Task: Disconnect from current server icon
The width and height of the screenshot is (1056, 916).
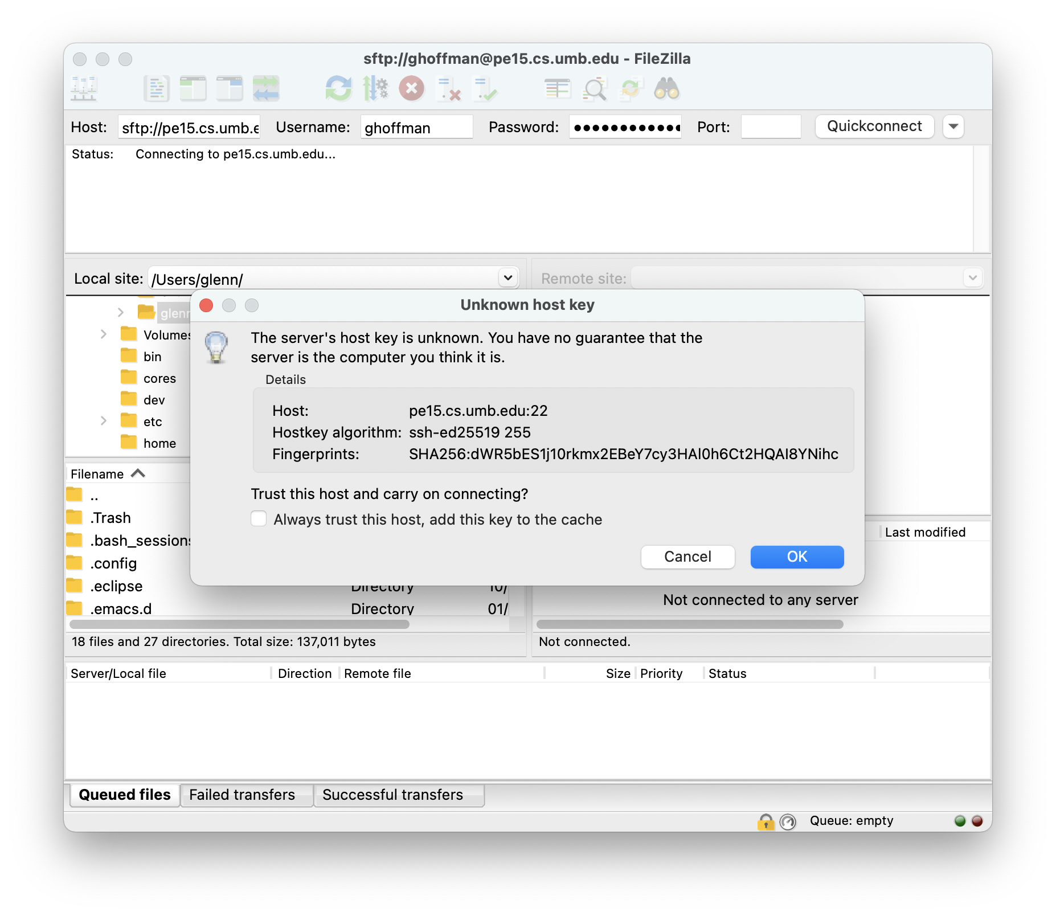Action: coord(448,89)
